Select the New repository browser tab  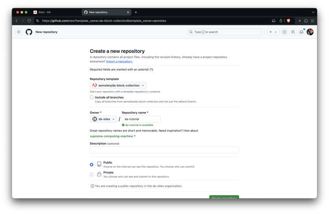[107, 12]
